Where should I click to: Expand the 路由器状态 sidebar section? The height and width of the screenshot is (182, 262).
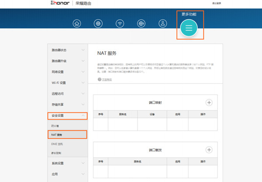(67, 50)
